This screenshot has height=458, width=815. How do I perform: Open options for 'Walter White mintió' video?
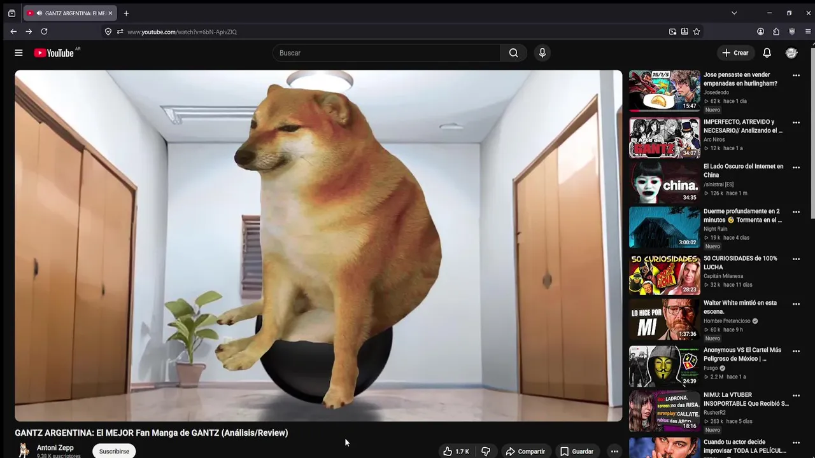click(796, 303)
